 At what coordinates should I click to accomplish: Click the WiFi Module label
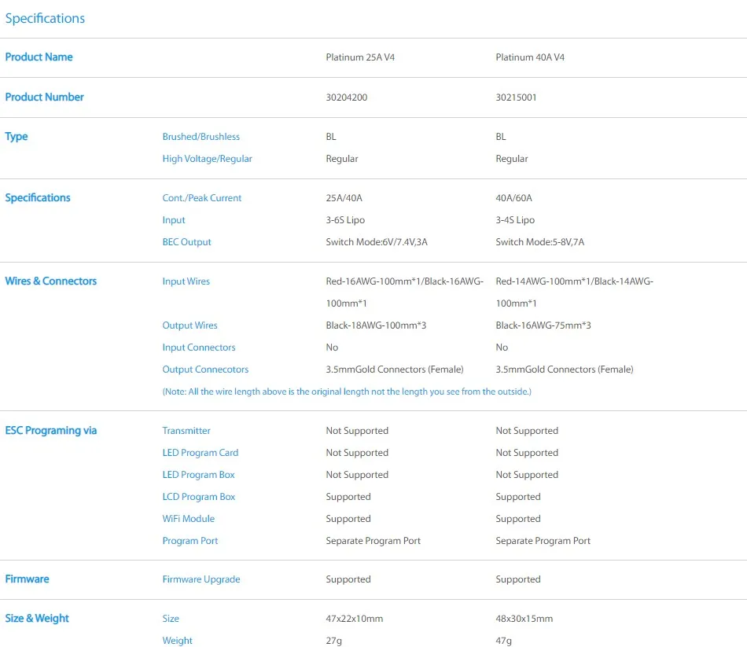tap(189, 518)
